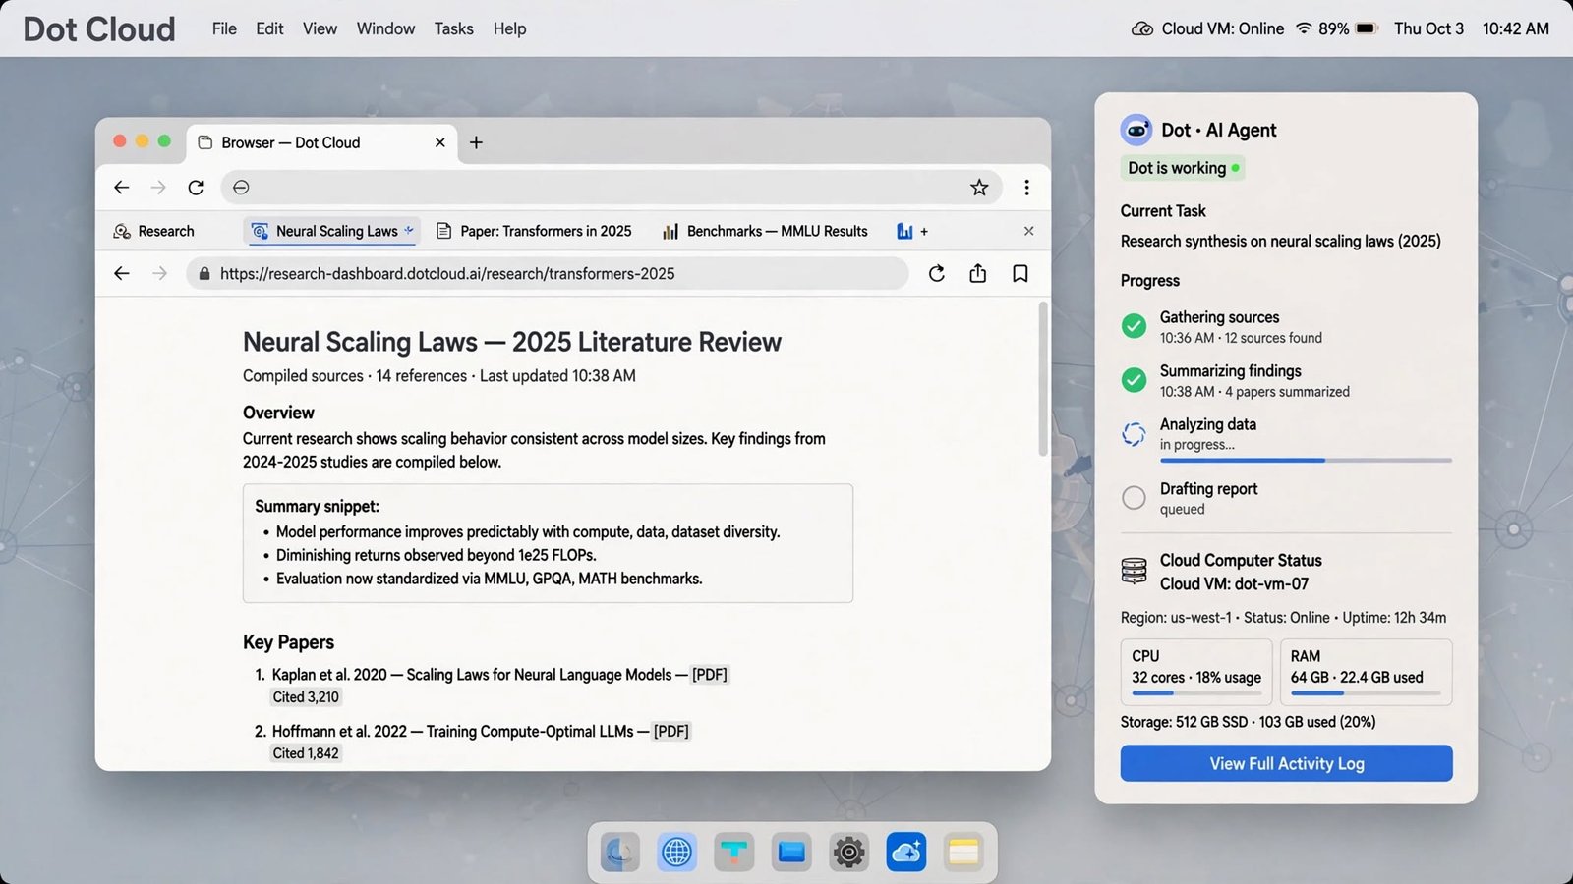Open a new tab with plus button
Screen dimensions: 1573x884
coord(476,142)
